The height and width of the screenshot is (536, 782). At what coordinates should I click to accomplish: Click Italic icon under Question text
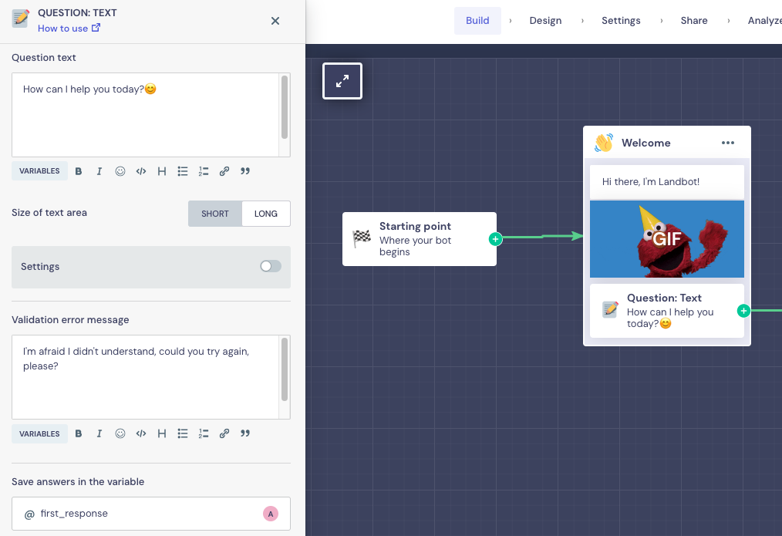pos(99,171)
